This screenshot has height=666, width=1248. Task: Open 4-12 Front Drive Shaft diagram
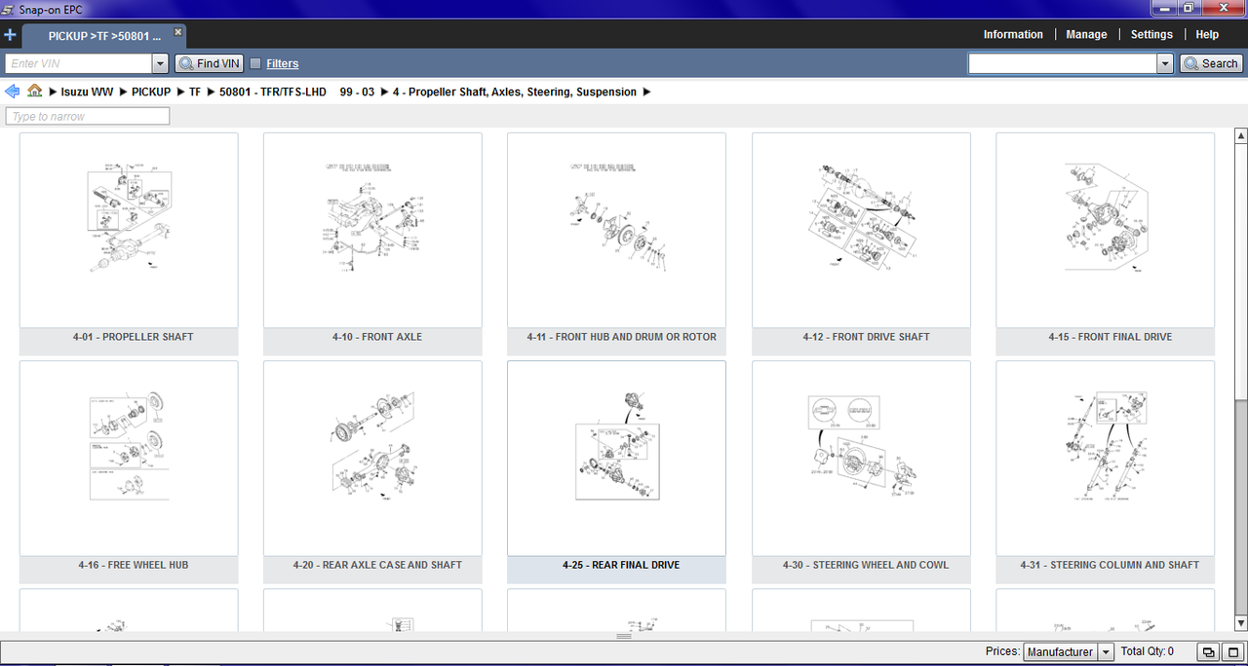[x=861, y=230]
